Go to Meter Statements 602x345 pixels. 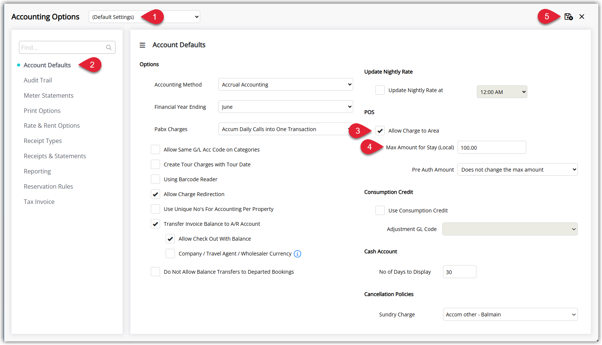click(x=49, y=95)
